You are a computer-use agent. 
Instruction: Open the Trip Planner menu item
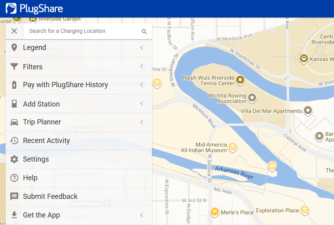click(x=42, y=122)
